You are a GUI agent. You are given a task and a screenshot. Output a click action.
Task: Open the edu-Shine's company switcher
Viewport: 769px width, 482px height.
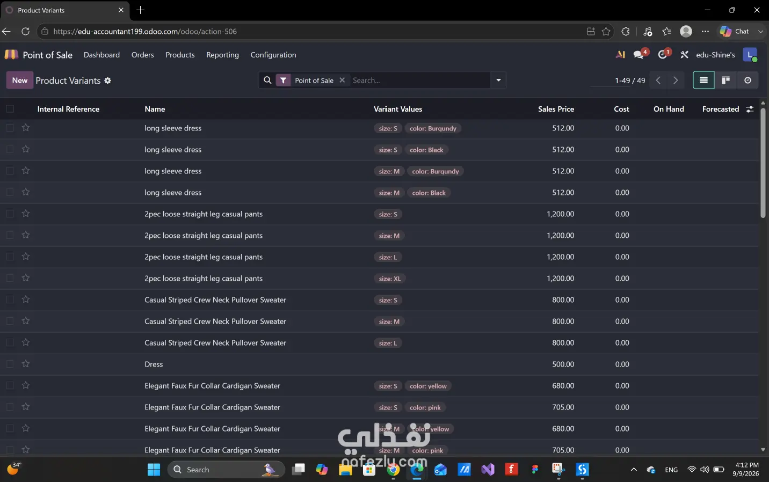point(715,55)
